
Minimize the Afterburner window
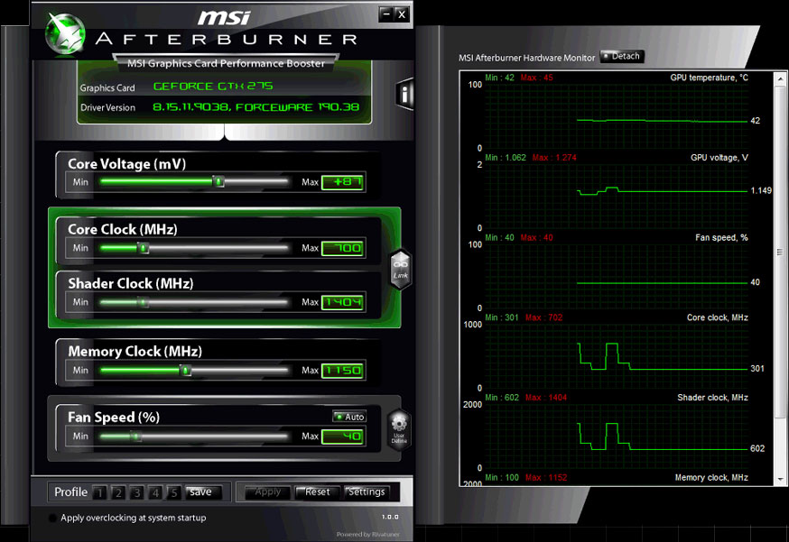coord(386,14)
